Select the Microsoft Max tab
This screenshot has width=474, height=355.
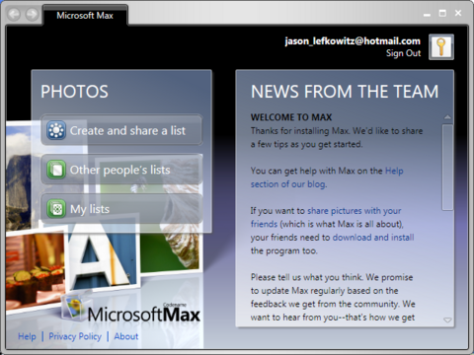click(85, 15)
